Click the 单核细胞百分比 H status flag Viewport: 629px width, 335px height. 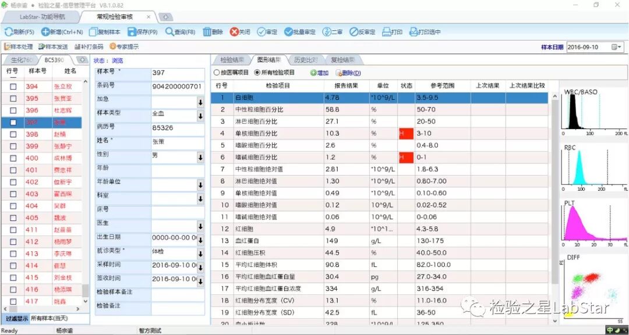tap(406, 133)
